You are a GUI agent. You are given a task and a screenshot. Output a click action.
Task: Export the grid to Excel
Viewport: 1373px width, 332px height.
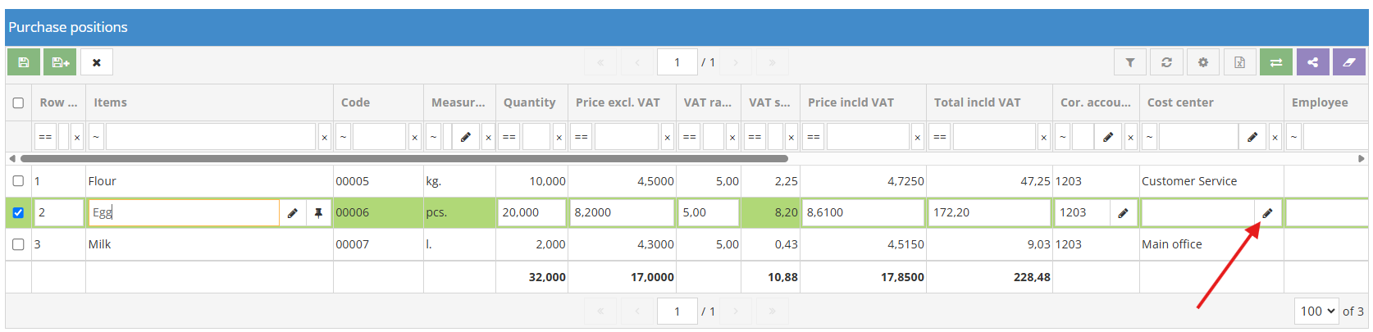point(1239,62)
